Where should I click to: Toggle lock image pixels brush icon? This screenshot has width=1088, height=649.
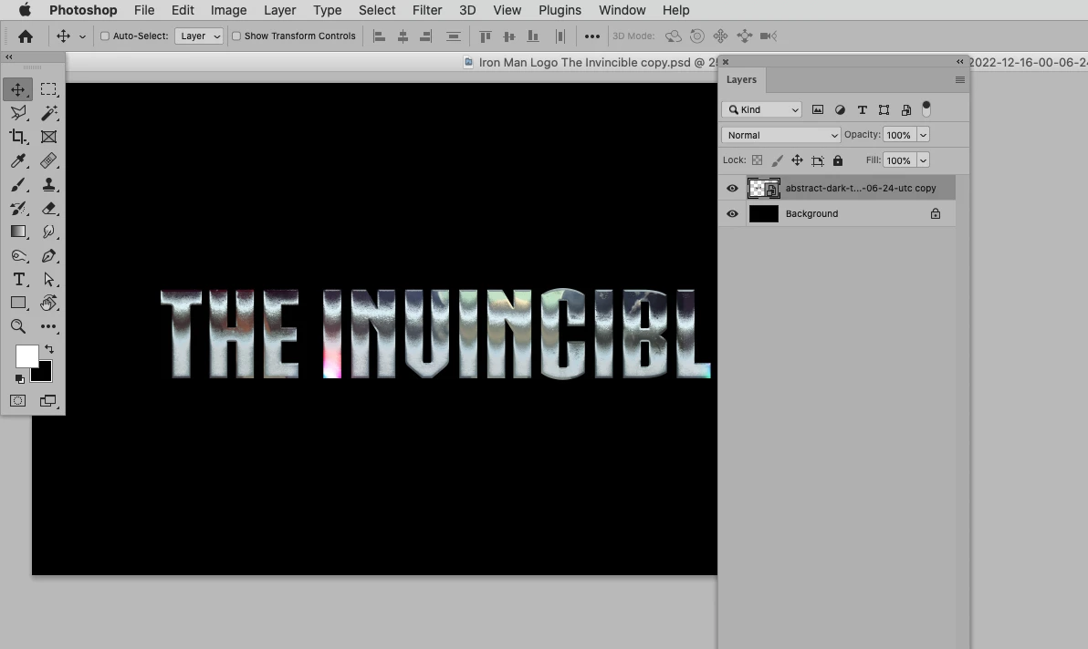(x=777, y=160)
